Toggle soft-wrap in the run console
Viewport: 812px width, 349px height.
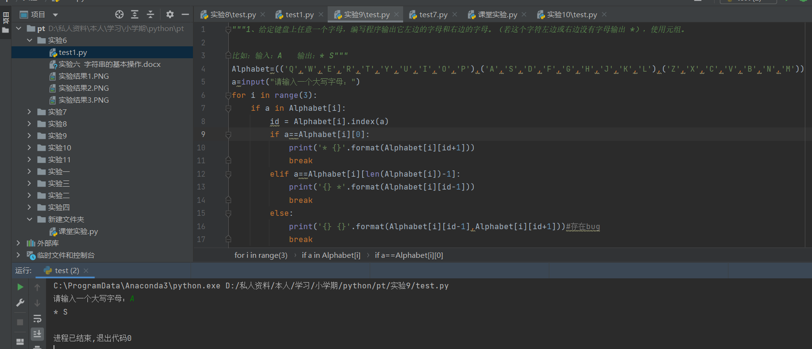(x=37, y=318)
